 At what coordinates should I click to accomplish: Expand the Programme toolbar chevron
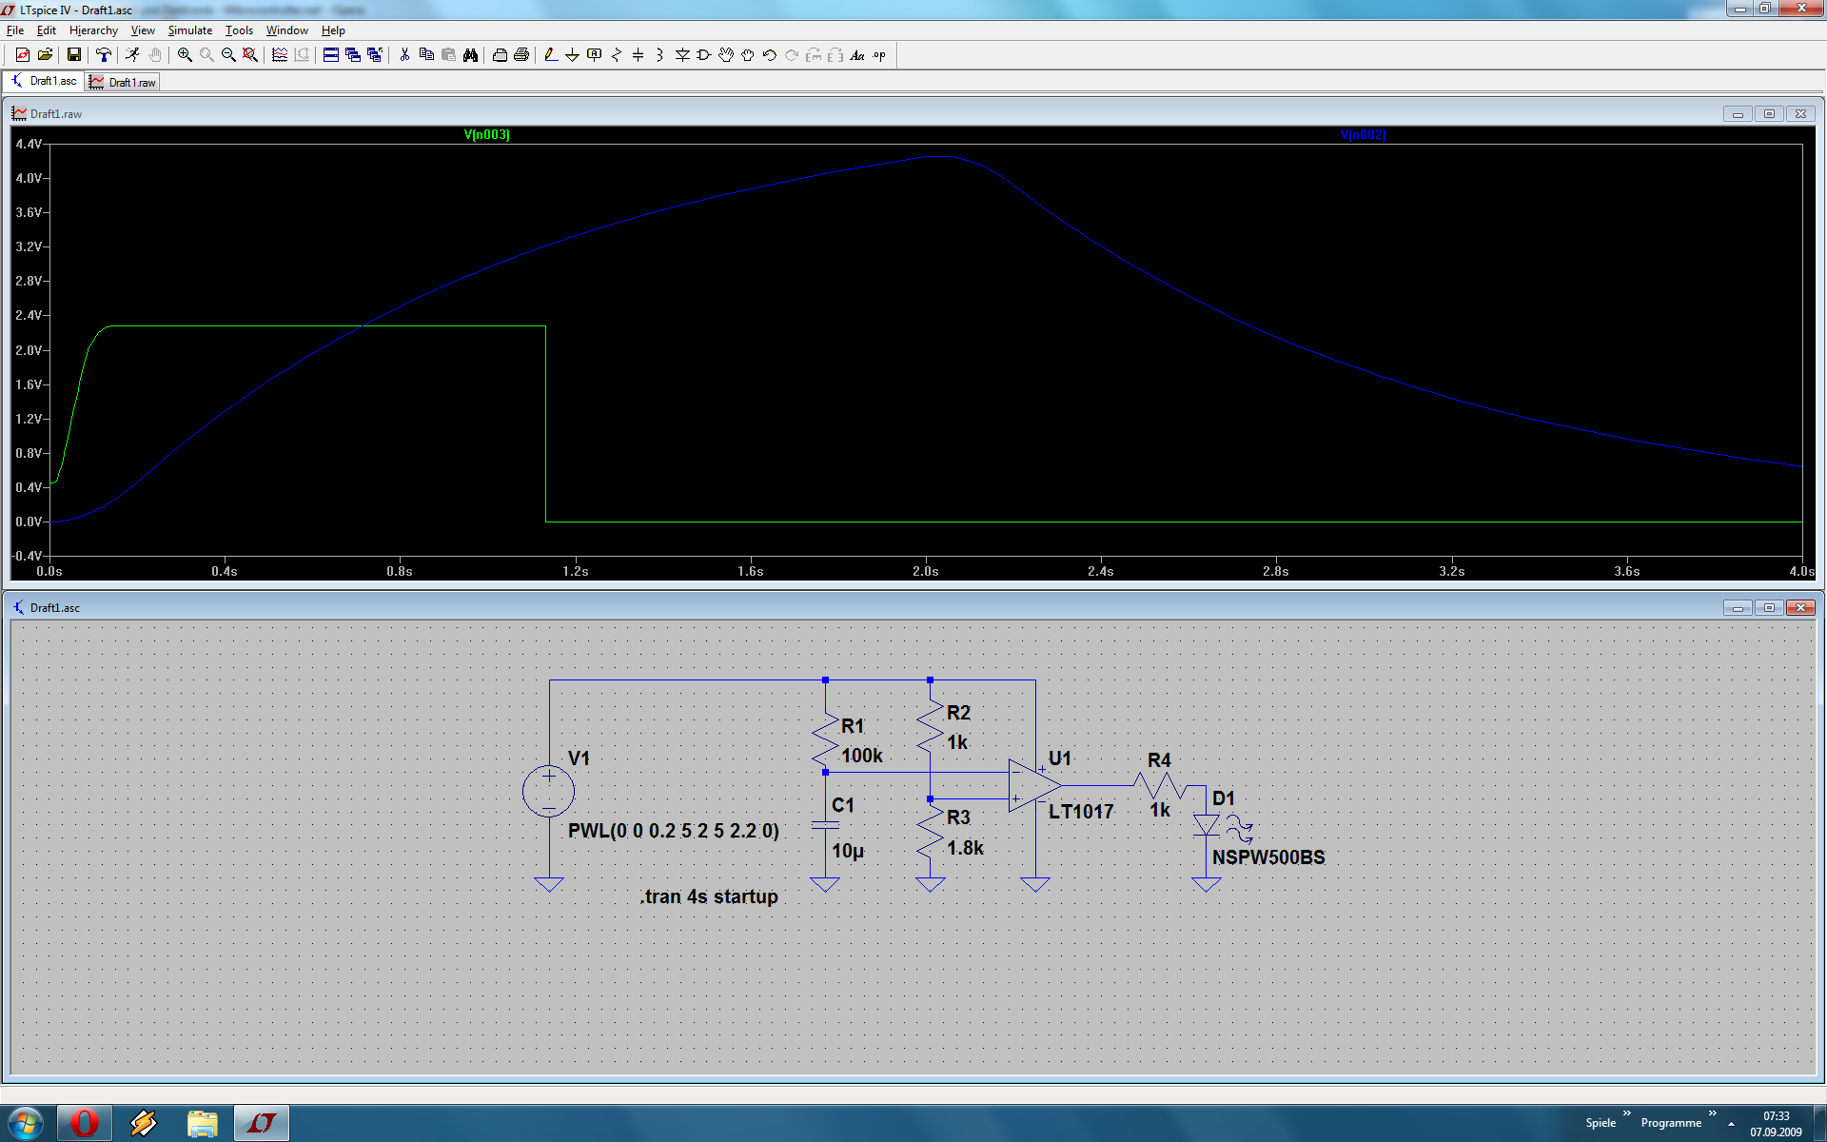(x=1713, y=1113)
